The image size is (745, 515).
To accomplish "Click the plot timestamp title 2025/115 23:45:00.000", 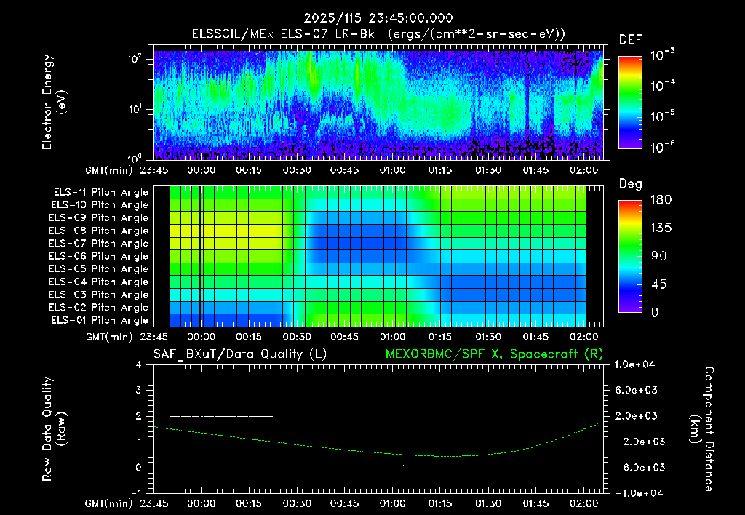I will (x=378, y=18).
